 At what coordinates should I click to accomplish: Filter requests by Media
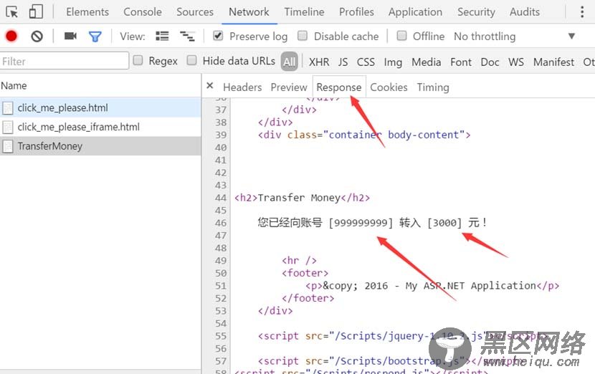[x=426, y=62]
